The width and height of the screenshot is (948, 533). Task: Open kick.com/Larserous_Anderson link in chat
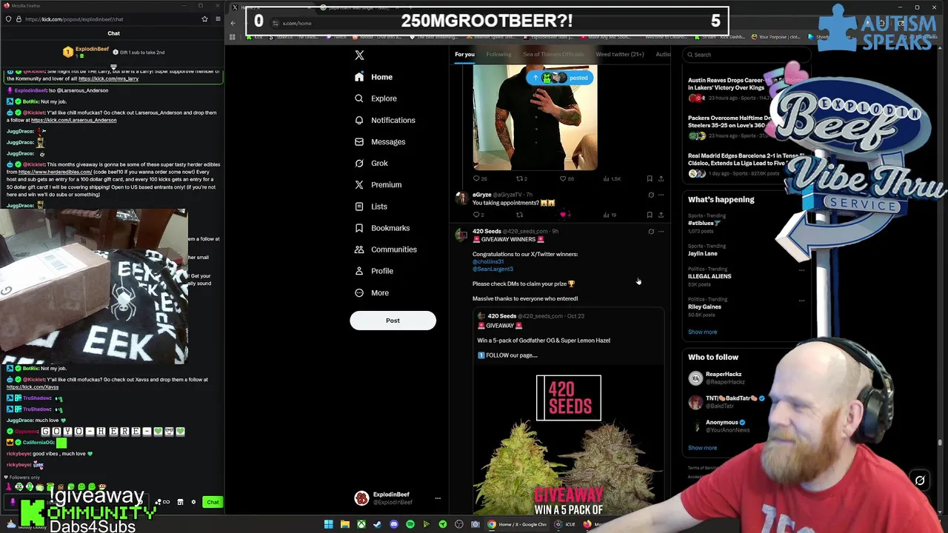tap(73, 120)
